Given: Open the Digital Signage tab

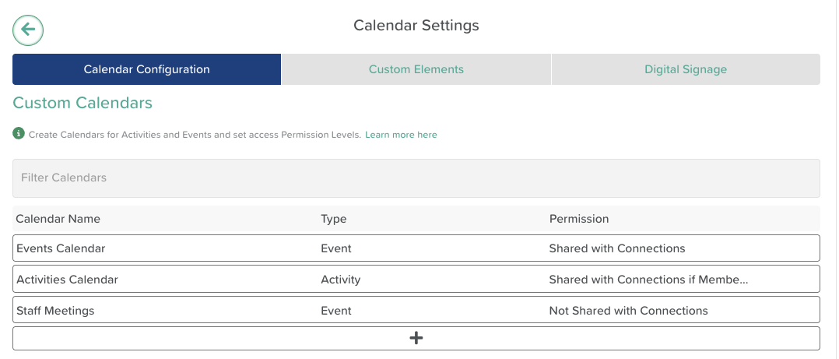Looking at the screenshot, I should point(685,69).
